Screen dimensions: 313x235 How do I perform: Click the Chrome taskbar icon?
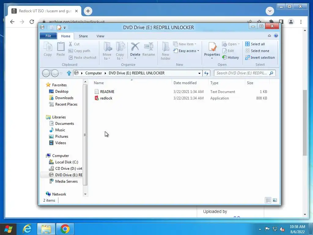tap(65, 229)
